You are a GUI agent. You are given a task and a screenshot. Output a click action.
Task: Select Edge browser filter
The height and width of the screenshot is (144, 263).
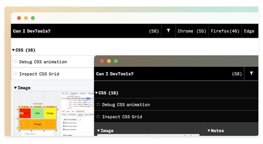[x=249, y=31]
